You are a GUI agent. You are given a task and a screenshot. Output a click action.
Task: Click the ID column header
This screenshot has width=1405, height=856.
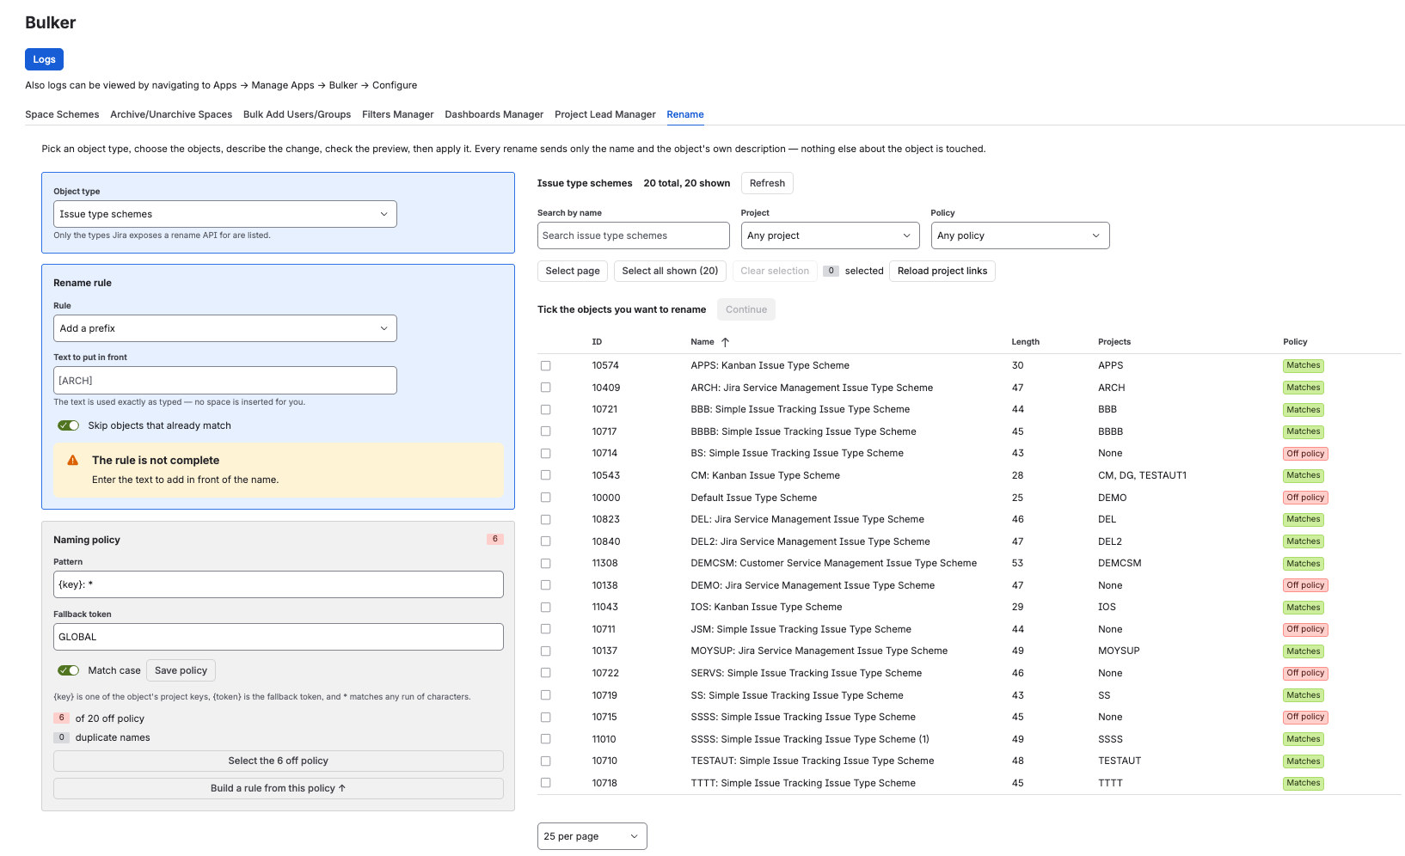click(x=597, y=342)
